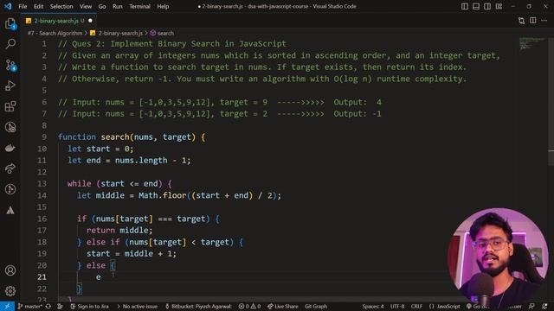Toggle the secondary side bar layout
This screenshot has width=554, height=311.
487,6
